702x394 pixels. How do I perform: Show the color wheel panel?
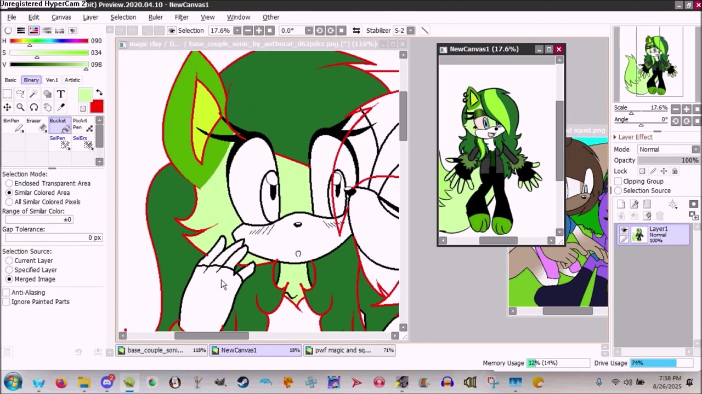click(8, 31)
